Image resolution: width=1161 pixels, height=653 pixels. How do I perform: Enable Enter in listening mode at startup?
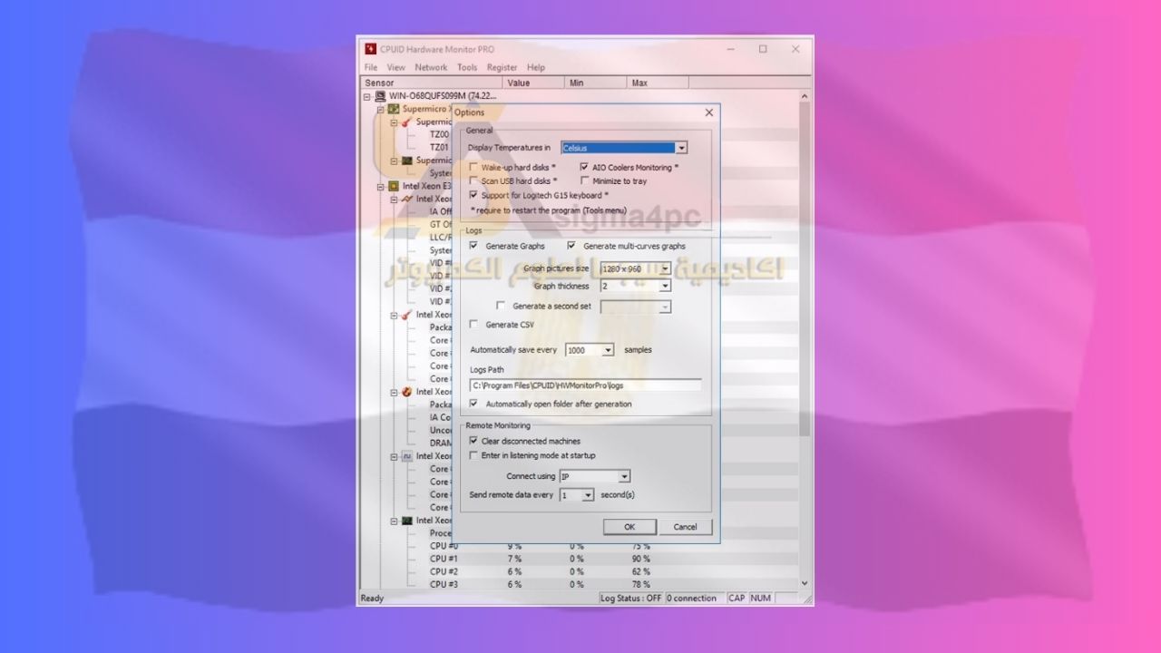point(473,455)
